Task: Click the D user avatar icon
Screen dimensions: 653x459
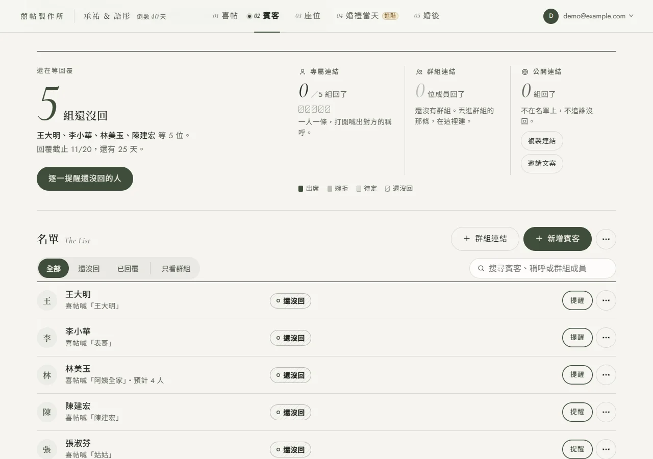Action: point(551,16)
